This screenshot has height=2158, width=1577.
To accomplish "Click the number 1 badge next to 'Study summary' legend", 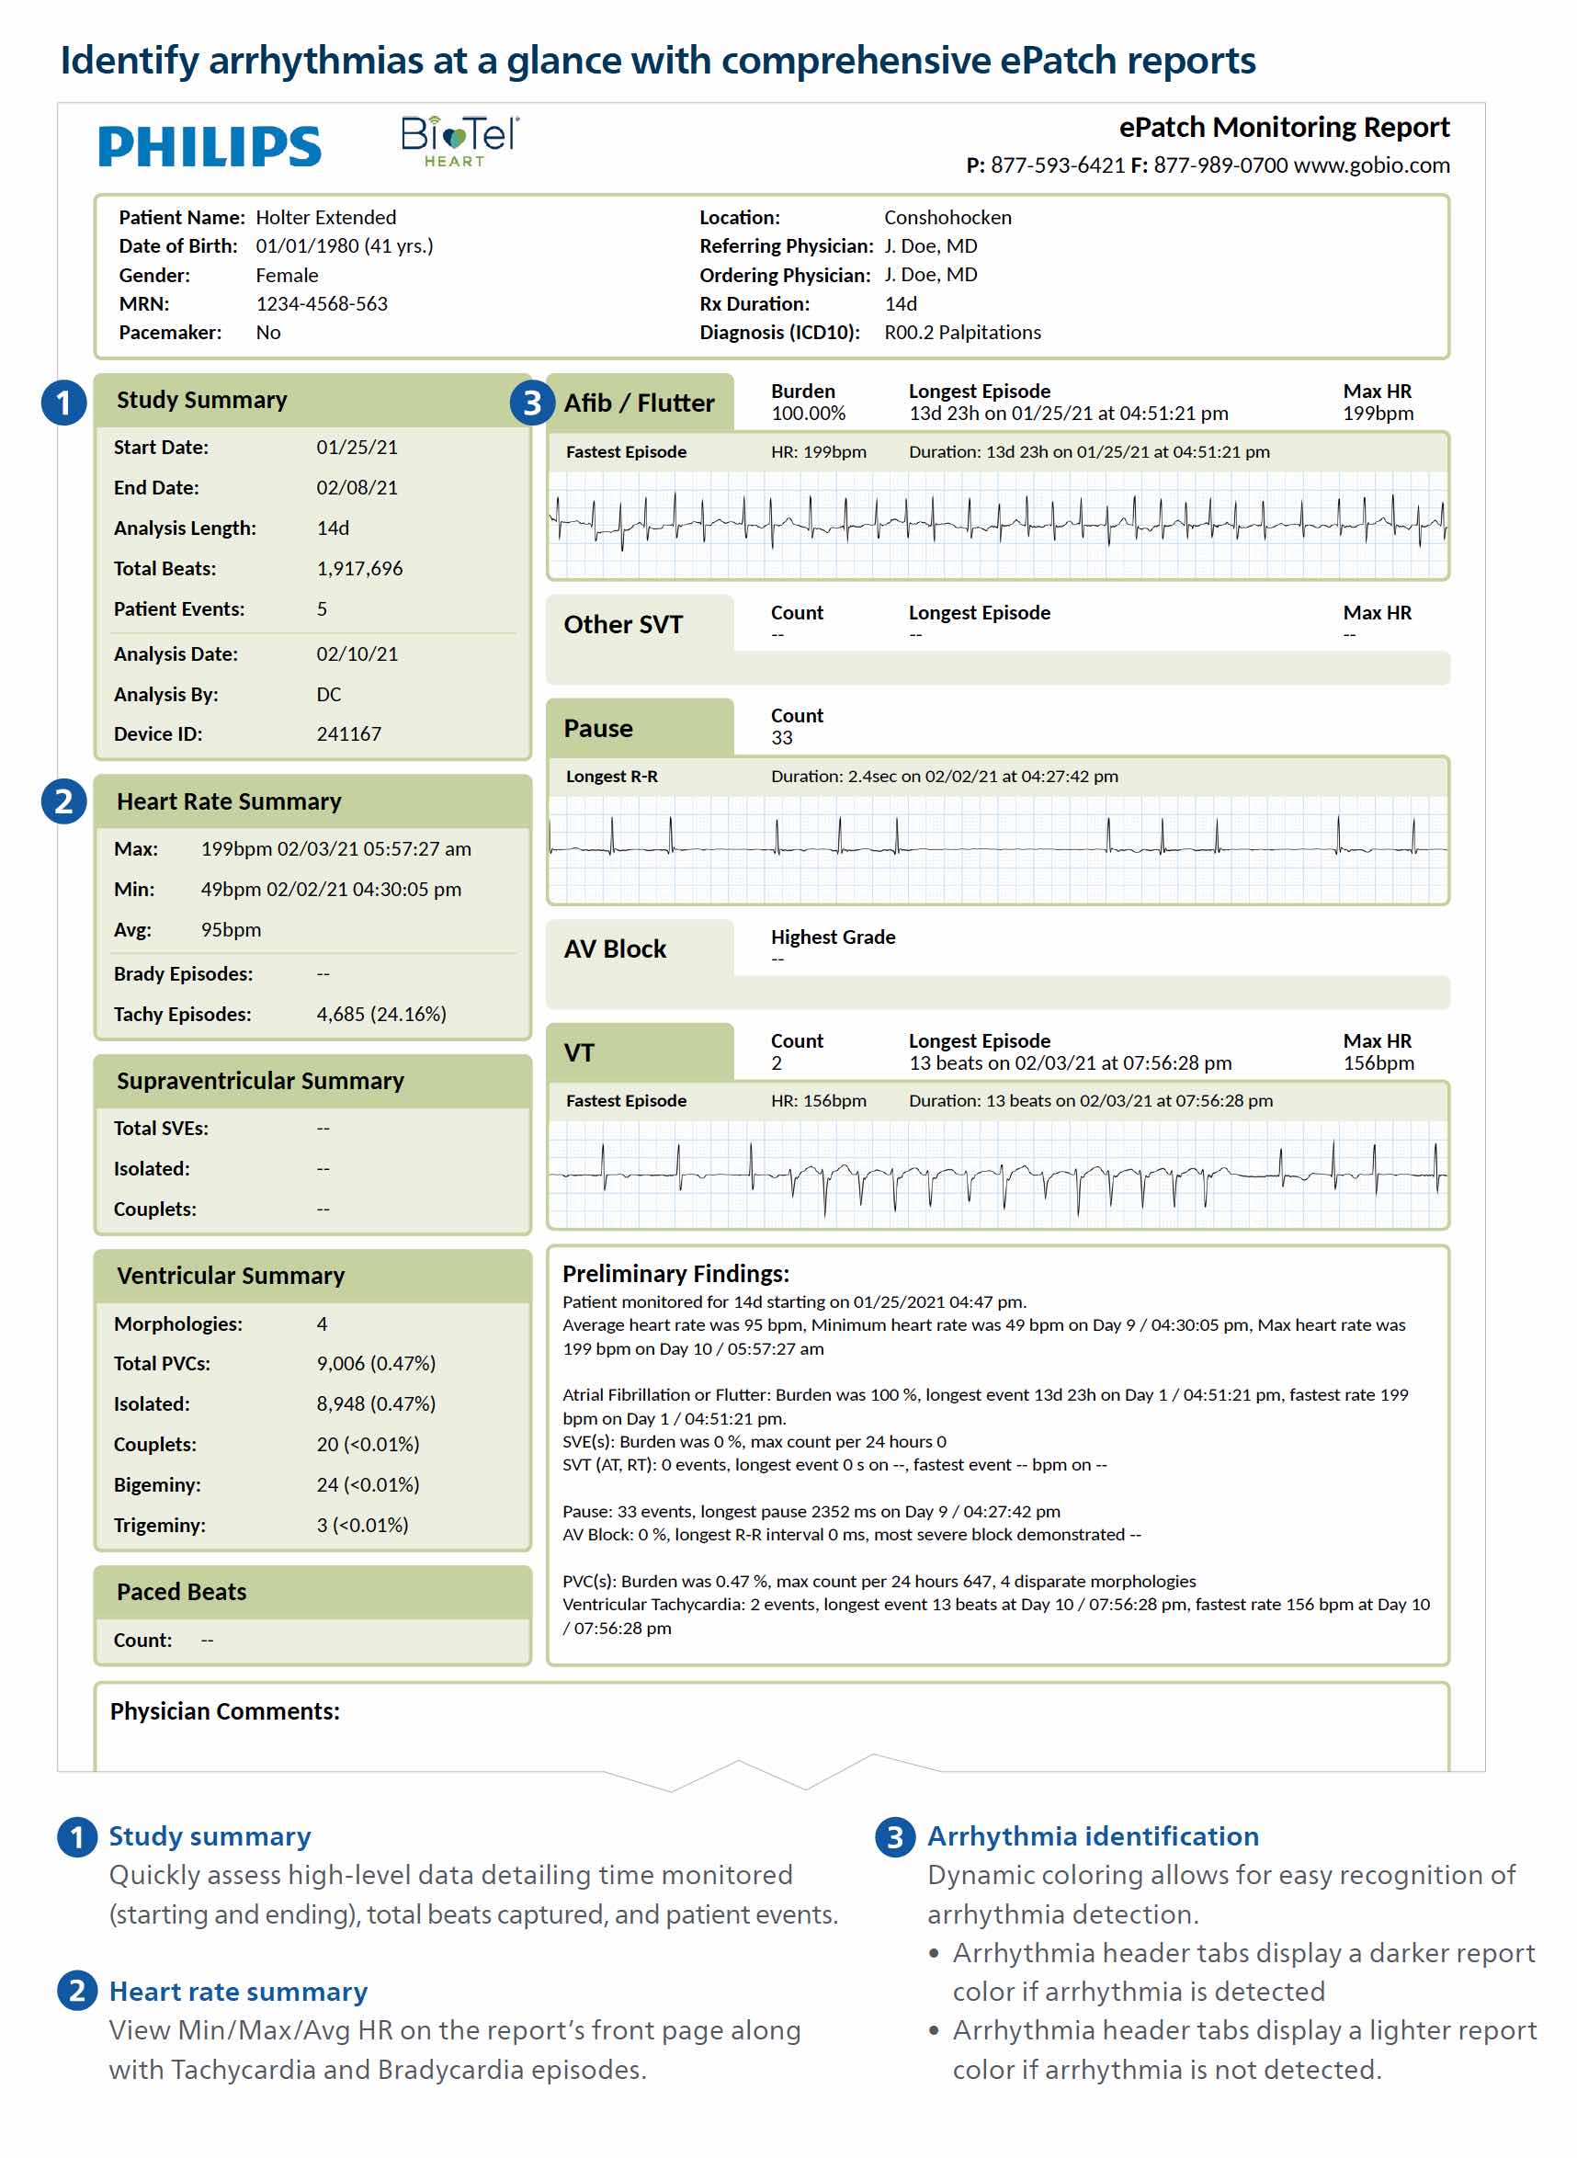I will click(77, 1836).
